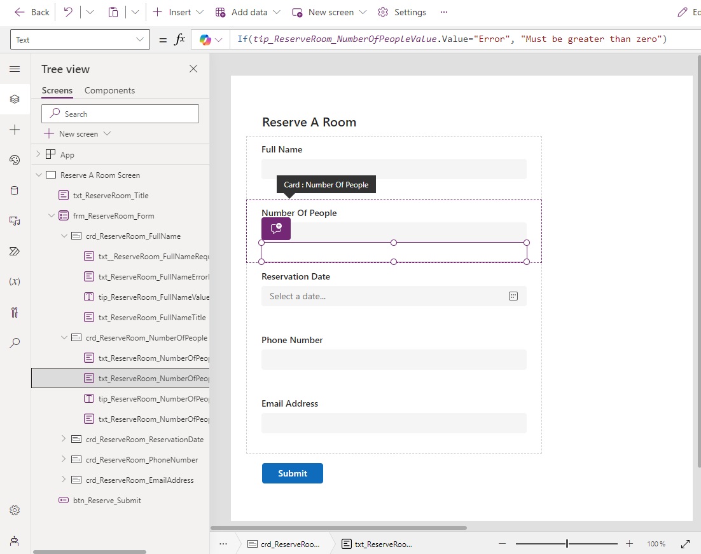The image size is (701, 554).
Task: Click the fullscreen expand icon bottom right
Action: click(686, 544)
